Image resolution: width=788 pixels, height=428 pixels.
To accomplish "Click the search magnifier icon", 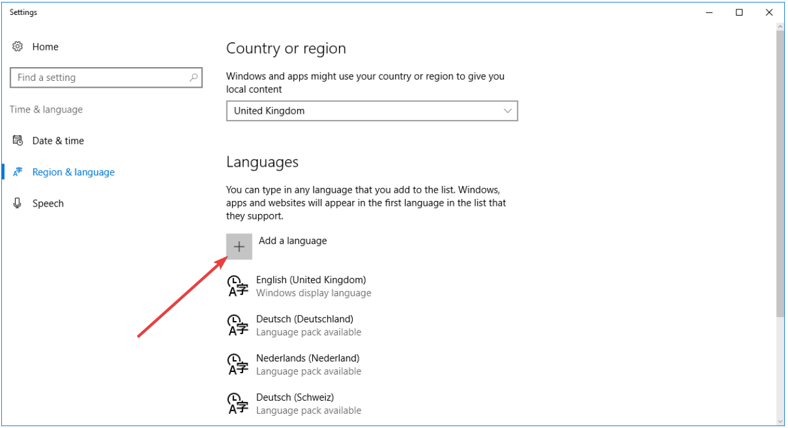I will (x=193, y=77).
